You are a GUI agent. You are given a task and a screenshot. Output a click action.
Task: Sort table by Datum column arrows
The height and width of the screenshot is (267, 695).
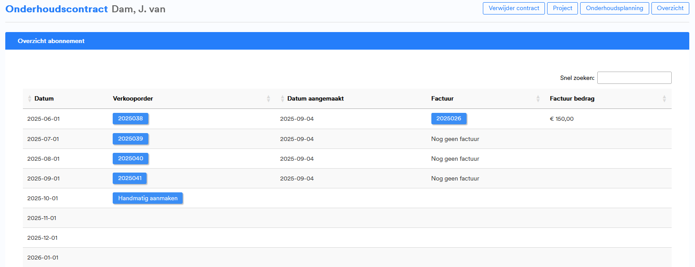(29, 99)
